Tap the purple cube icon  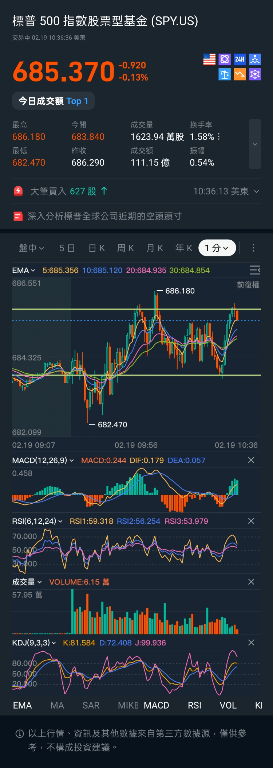pyautogui.click(x=255, y=74)
